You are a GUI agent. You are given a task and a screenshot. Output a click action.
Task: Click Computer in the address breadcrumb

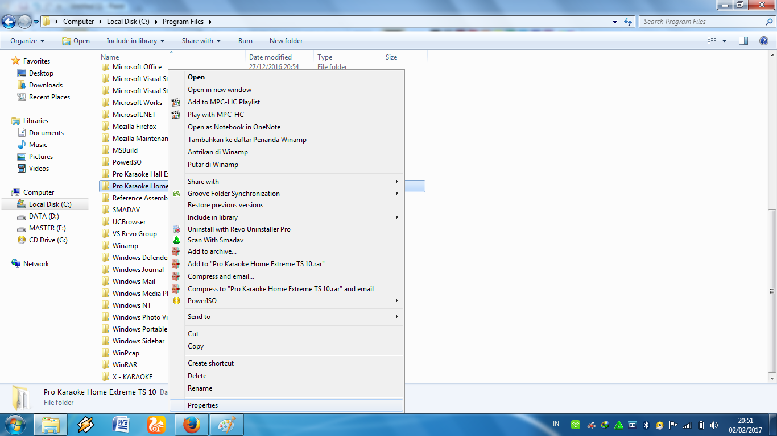[78, 22]
